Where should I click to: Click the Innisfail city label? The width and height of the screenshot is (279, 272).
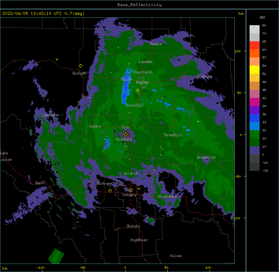pos(135,105)
